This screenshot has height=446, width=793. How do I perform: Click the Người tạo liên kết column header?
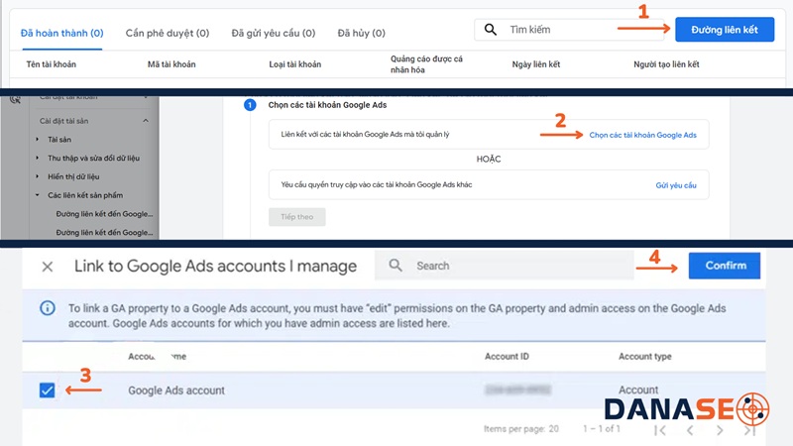(x=666, y=64)
